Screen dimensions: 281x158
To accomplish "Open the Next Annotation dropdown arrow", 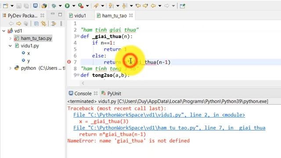I will pyautogui.click(x=118, y=6).
